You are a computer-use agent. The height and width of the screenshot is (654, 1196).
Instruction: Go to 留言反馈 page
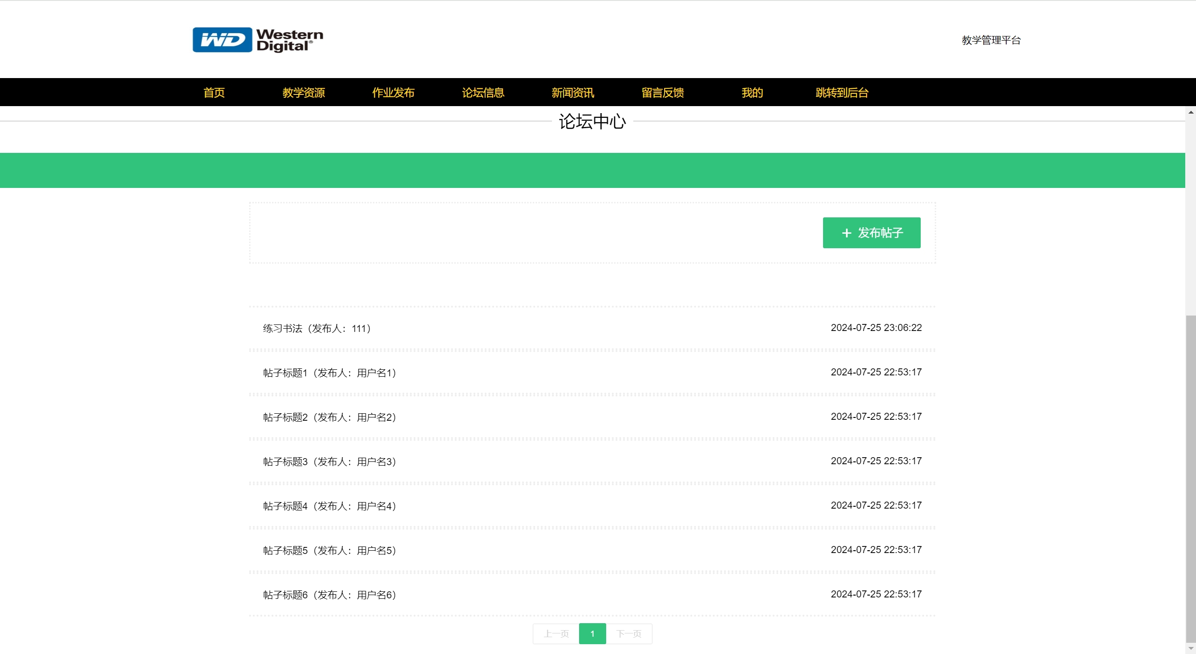click(x=663, y=93)
